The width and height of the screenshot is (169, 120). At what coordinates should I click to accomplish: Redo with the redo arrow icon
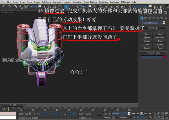point(9,7)
